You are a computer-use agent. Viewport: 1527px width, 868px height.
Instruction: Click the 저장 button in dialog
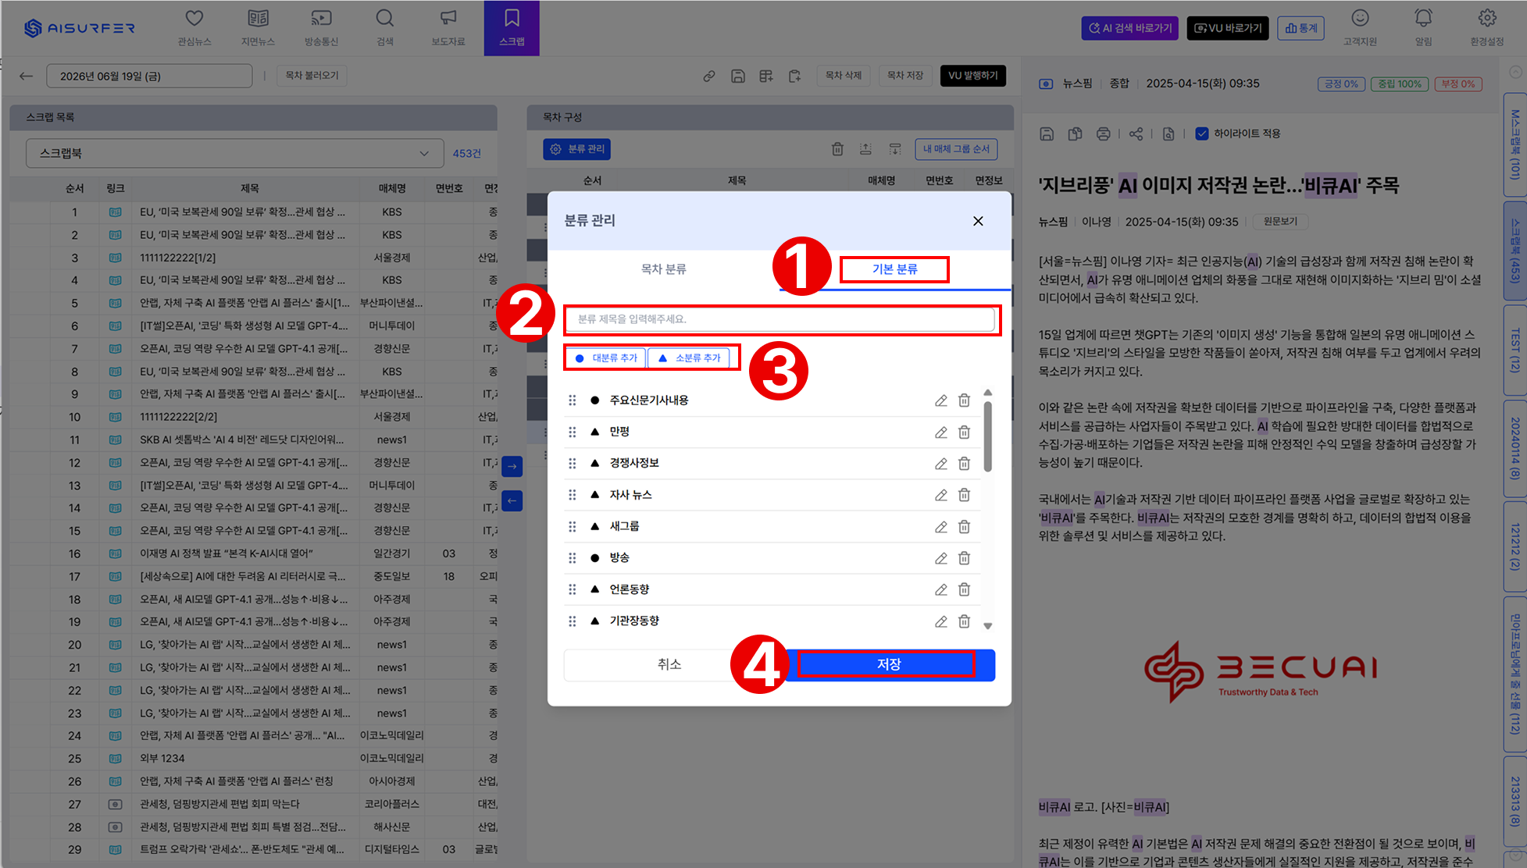888,664
